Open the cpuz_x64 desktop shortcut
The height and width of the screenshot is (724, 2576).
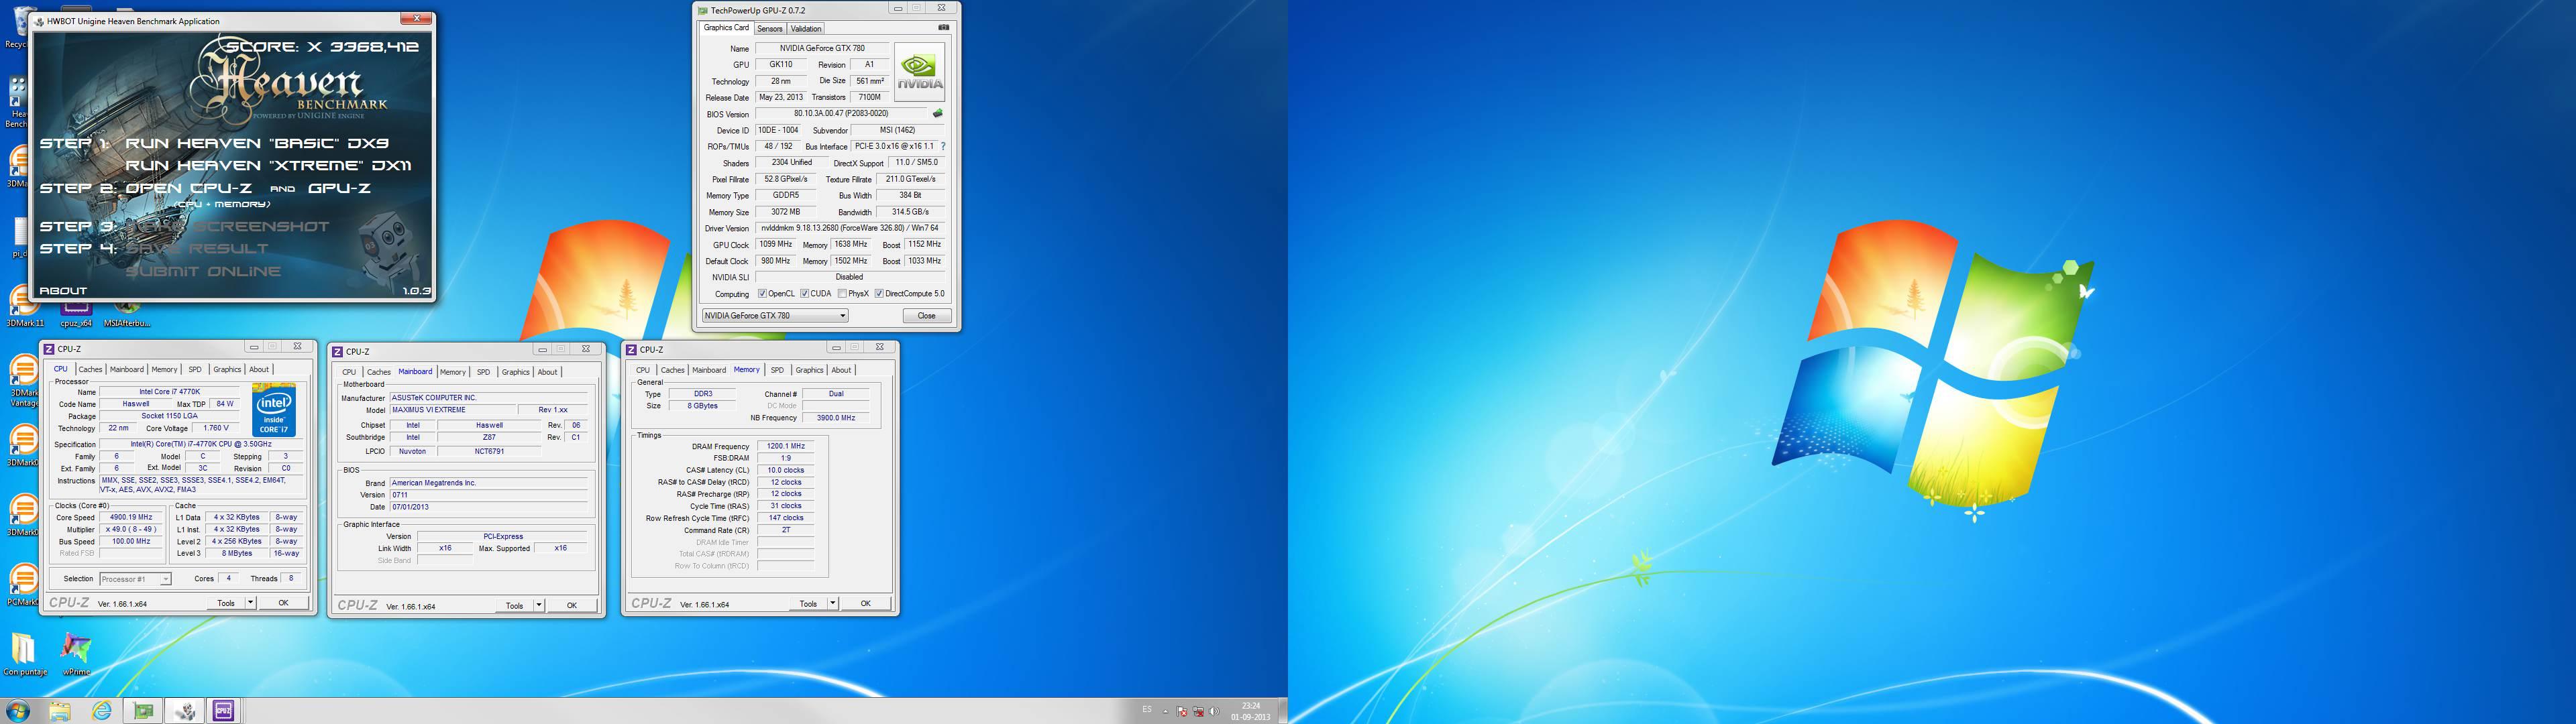pos(76,315)
